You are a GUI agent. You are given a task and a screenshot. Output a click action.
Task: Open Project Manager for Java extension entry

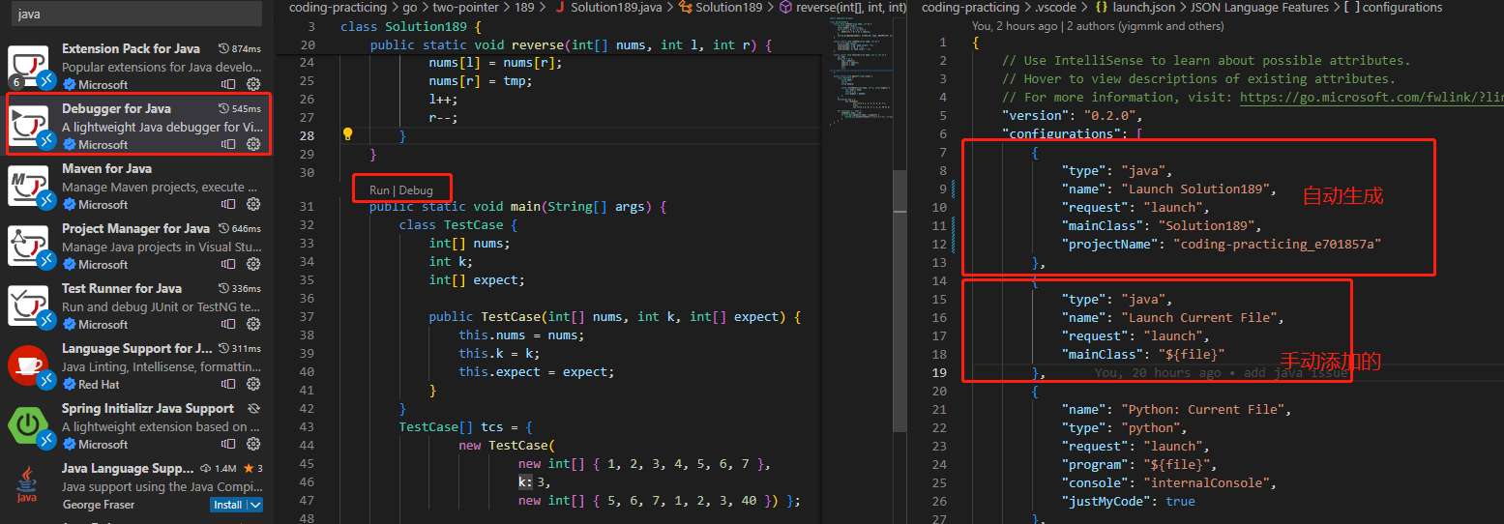(x=135, y=246)
